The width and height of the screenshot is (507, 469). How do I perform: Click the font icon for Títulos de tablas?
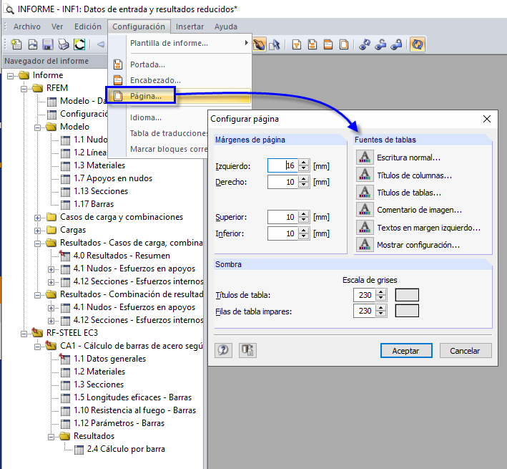365,193
